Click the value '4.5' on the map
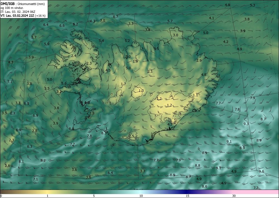 108,70
